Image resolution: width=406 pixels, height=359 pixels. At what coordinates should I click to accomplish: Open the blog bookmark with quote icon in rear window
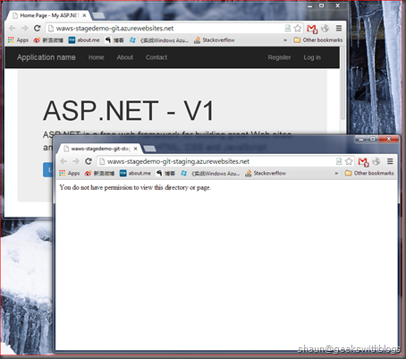coord(114,40)
